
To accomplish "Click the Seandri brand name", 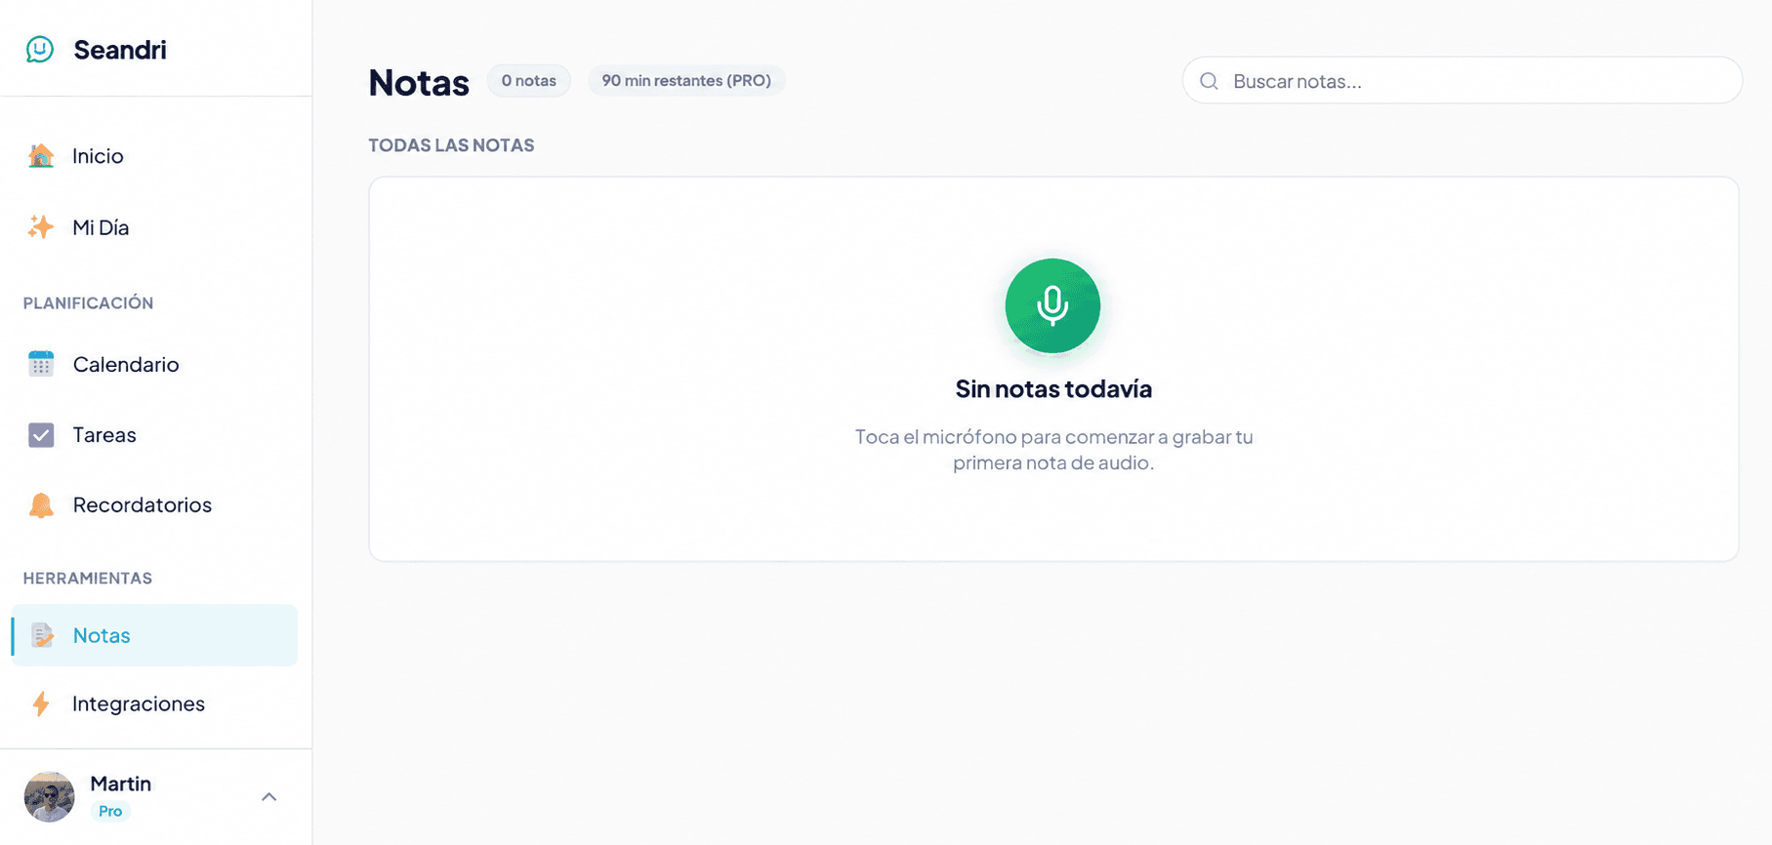I will [120, 49].
